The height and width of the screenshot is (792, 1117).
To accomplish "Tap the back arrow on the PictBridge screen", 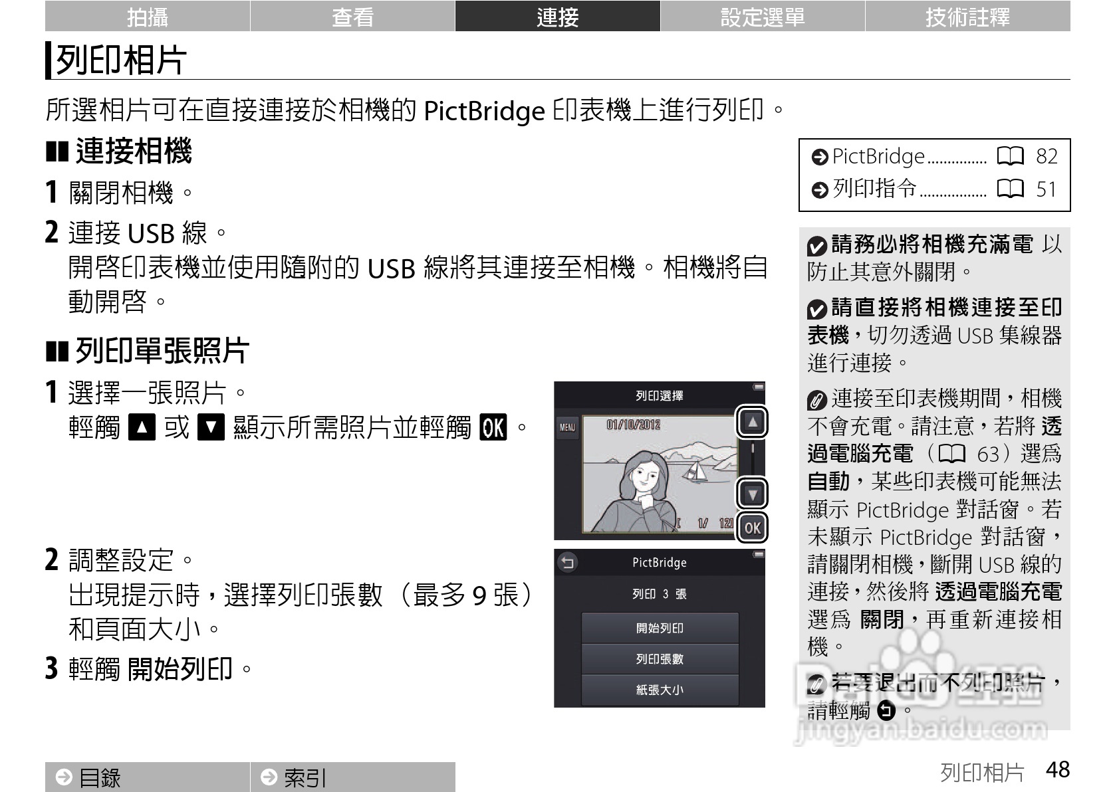I will coord(567,563).
